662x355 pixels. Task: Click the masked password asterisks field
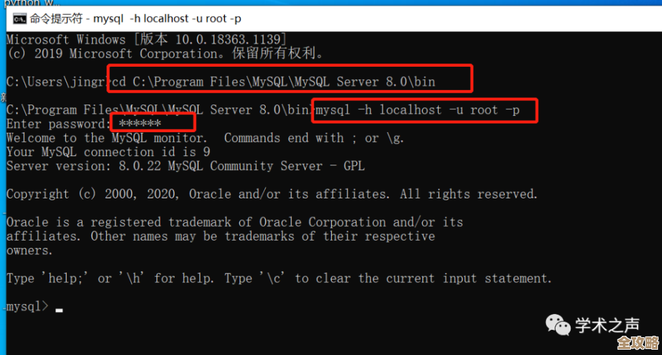tap(140, 124)
